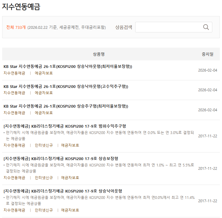
Task: Click the 전체 733개 total count text
Action: [x=16, y=27]
